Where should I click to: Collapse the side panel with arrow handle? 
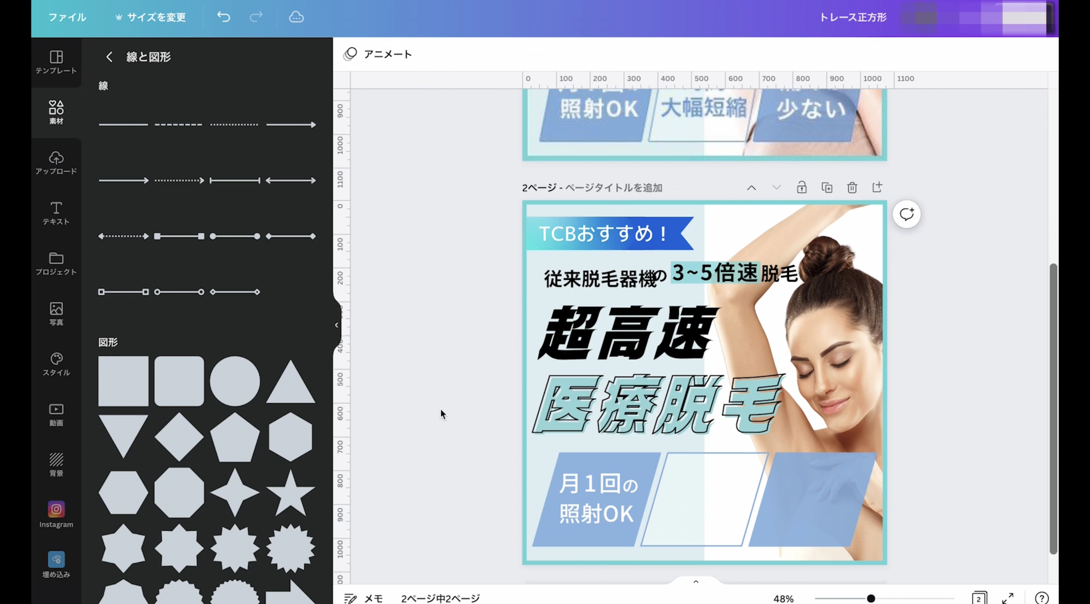tap(336, 325)
